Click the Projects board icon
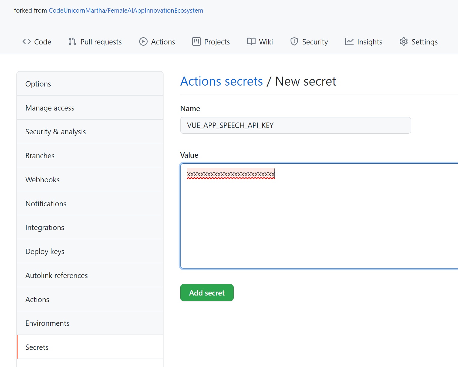The image size is (458, 367). (x=196, y=41)
